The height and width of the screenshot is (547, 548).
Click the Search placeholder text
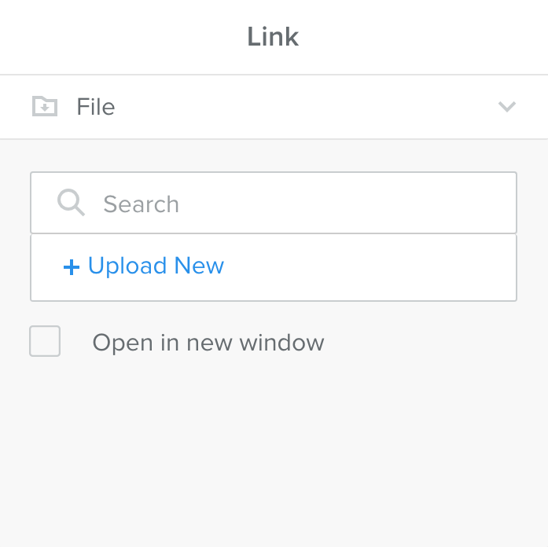point(142,204)
